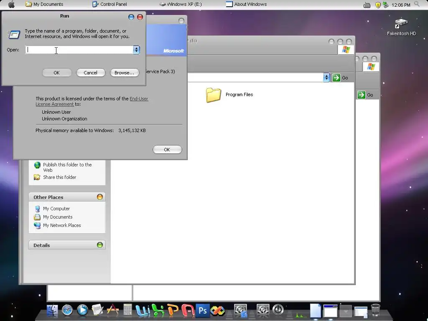Click Windows flag logo in Windows XP (E:) window

(x=346, y=50)
